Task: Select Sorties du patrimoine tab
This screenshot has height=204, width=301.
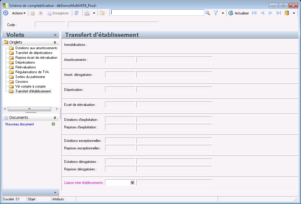Action: [30, 77]
